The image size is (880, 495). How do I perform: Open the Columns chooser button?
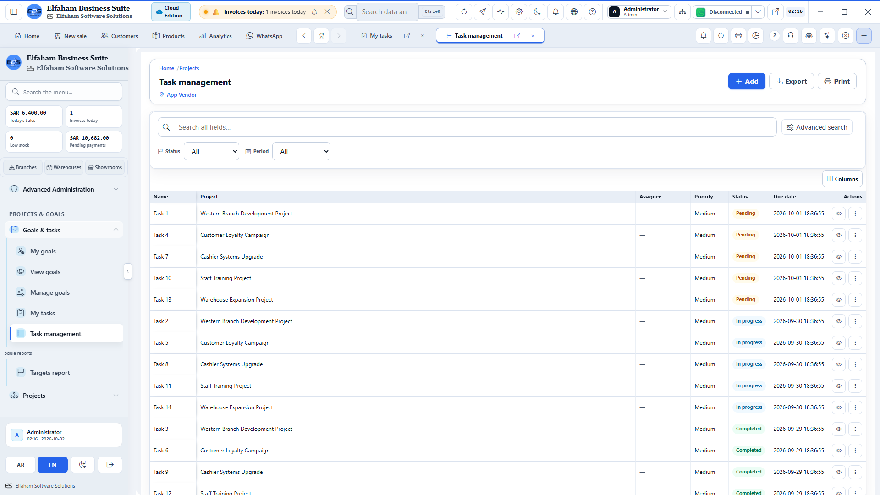click(842, 179)
